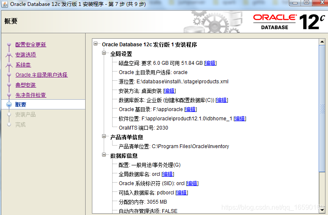Select the 产品清单位置 Inventory path row

174,146
